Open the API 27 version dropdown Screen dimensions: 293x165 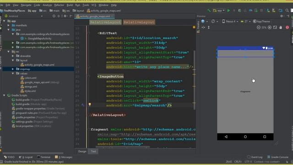point(245,22)
